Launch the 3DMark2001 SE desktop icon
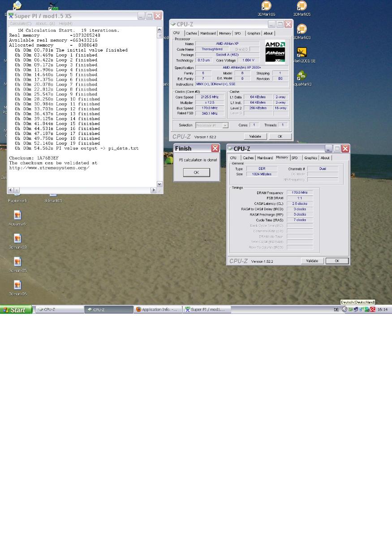The width and height of the screenshot is (392, 538). coord(302,52)
